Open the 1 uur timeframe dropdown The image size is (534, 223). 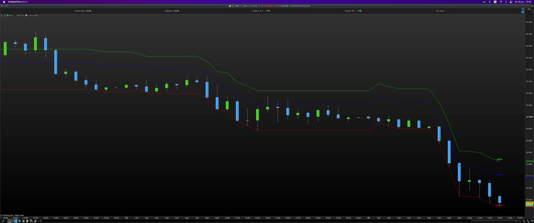[x=246, y=6]
